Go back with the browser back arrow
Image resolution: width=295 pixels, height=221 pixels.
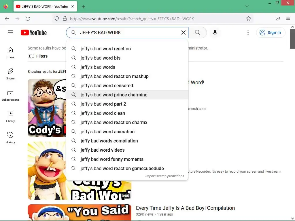click(7, 19)
